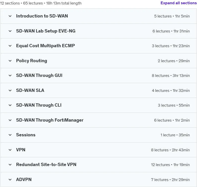The image size is (197, 187).
Task: Select the Introduction to SD-WAN title
Action: (42, 16)
